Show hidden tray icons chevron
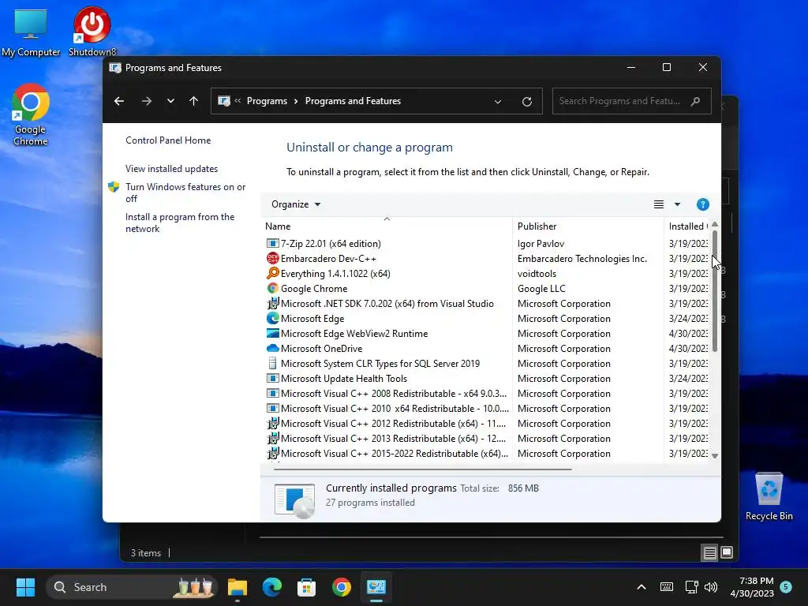808x606 pixels. pos(642,587)
